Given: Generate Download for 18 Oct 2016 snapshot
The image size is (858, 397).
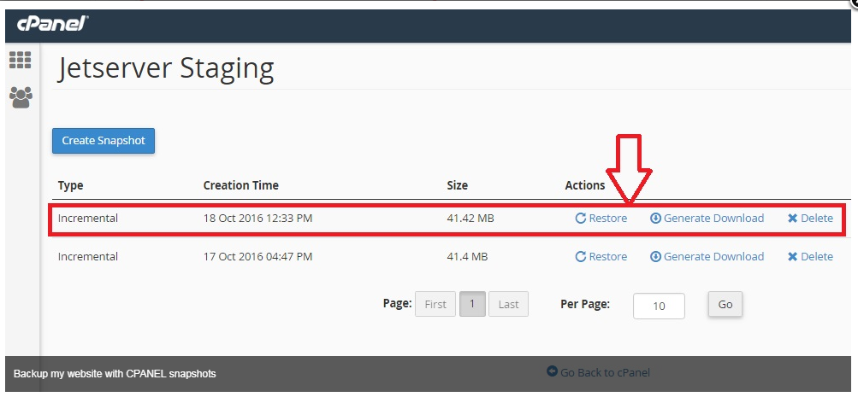Looking at the screenshot, I should point(707,219).
